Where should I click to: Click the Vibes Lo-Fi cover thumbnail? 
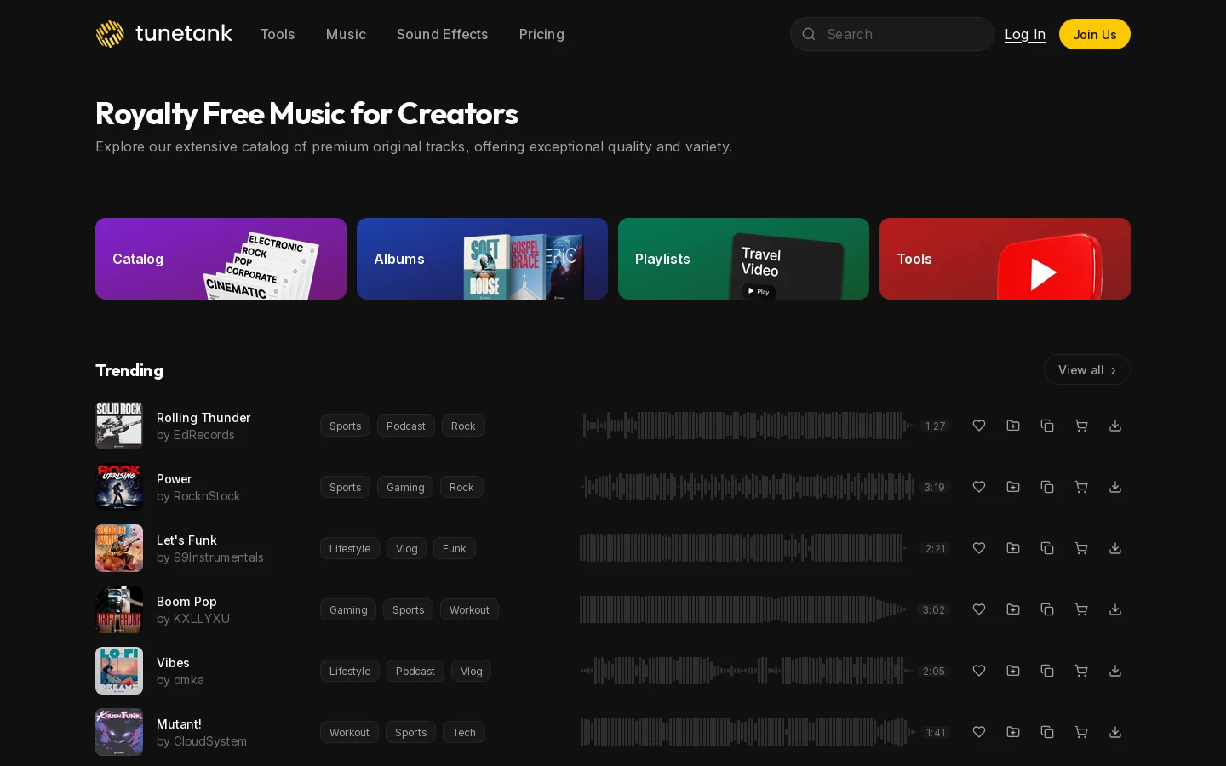point(119,671)
